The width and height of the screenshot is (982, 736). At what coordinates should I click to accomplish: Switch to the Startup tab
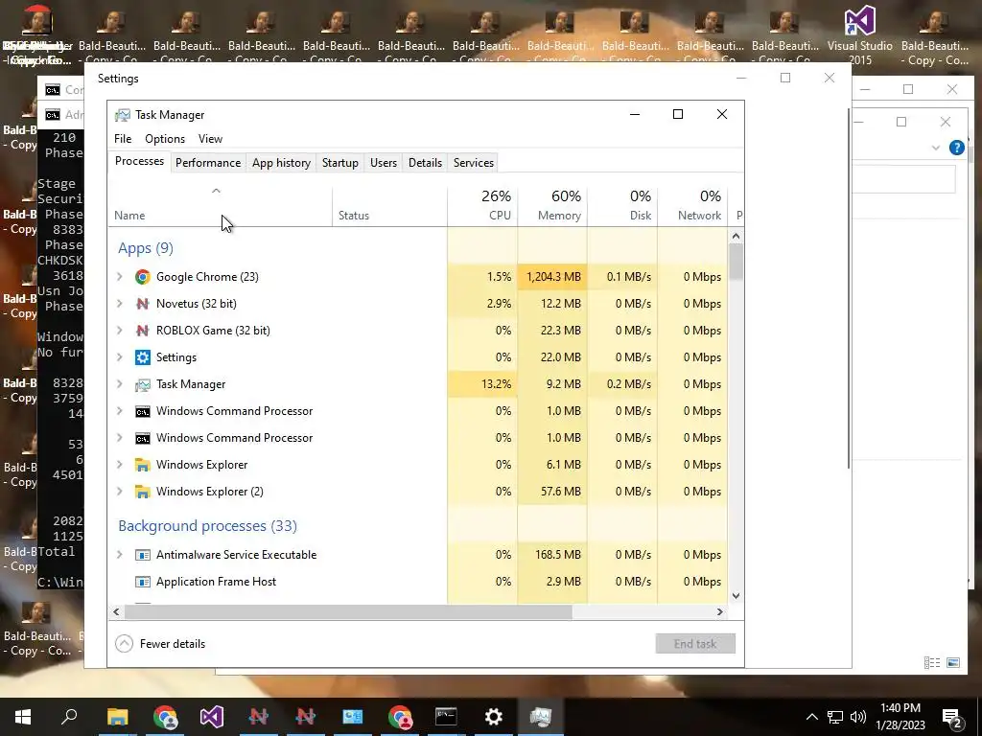[340, 163]
